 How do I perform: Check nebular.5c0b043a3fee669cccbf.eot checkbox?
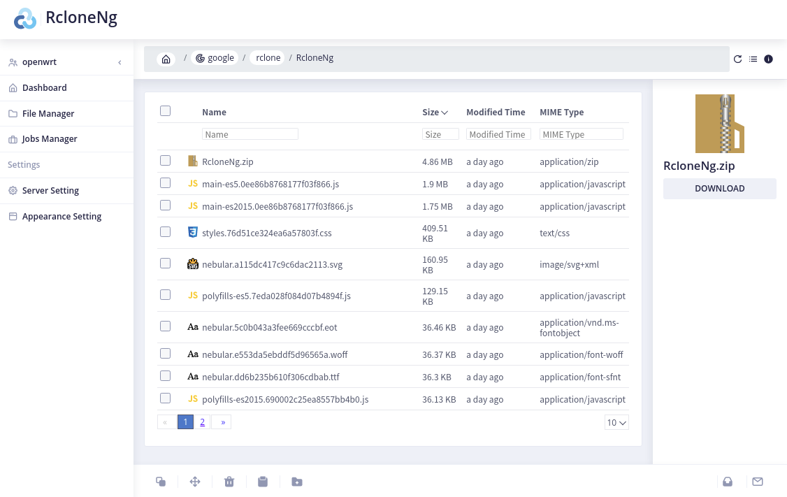(165, 326)
